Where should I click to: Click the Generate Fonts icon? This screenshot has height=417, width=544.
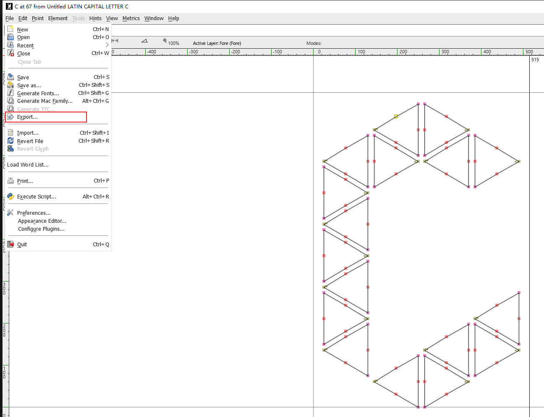tap(10, 93)
